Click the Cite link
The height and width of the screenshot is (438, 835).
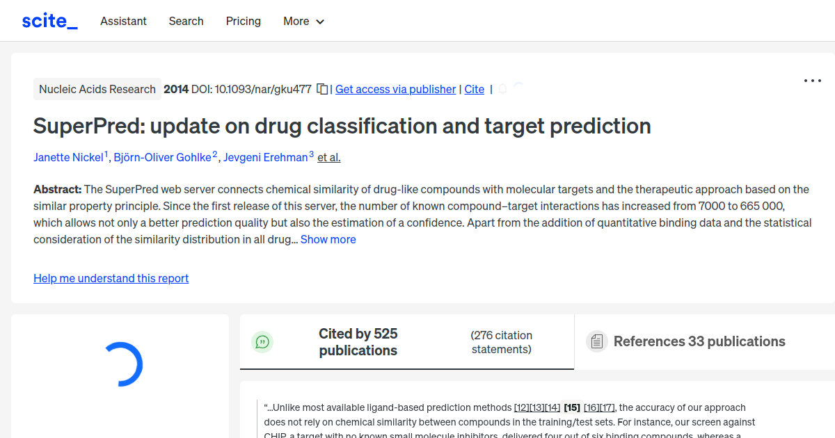click(x=474, y=89)
